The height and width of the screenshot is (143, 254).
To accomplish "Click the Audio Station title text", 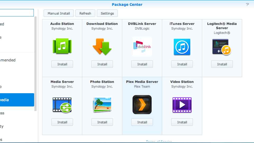I will (62, 24).
